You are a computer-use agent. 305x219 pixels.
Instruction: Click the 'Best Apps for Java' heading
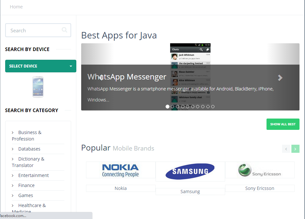point(119,35)
